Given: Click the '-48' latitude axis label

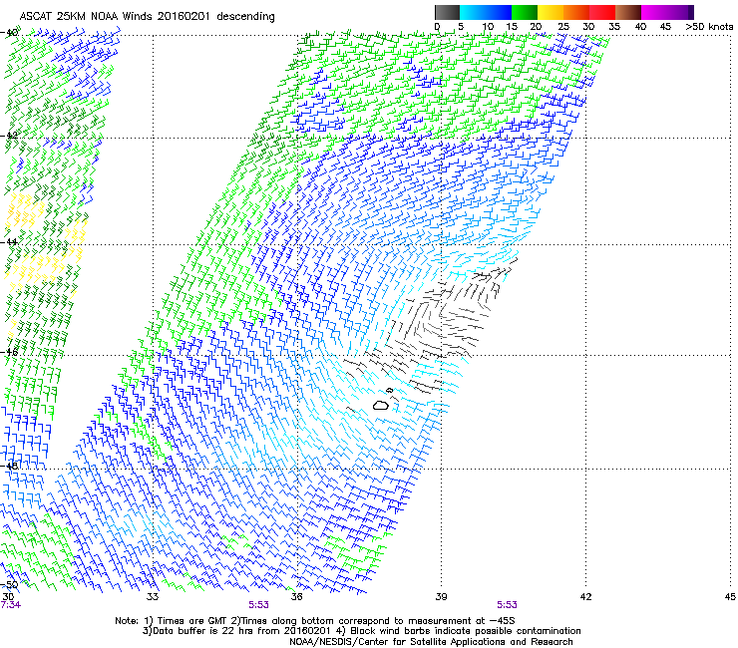Looking at the screenshot, I should 10,466.
